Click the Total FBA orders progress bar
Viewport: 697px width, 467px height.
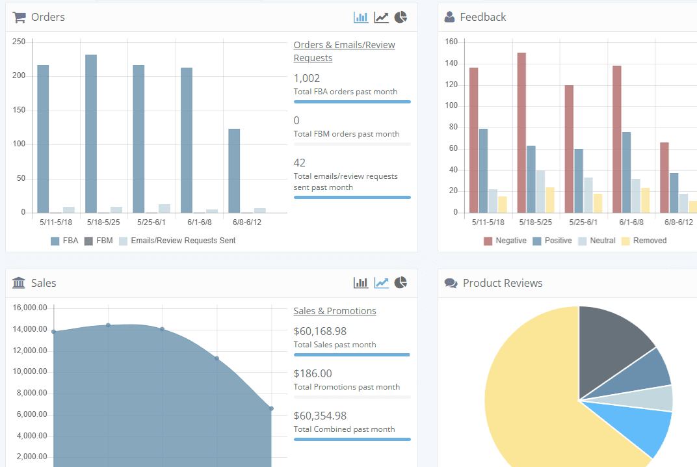(x=352, y=102)
